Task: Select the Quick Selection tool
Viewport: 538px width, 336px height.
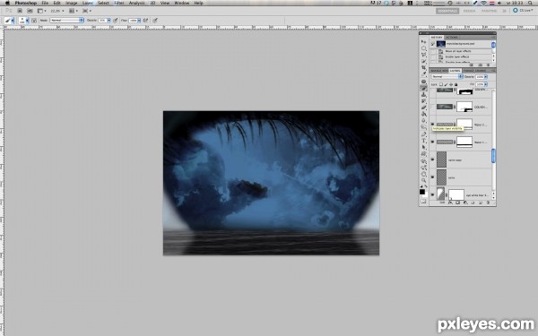Action: click(423, 61)
